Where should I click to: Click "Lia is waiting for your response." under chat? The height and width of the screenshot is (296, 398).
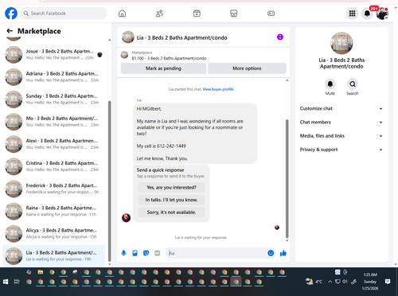pyautogui.click(x=201, y=238)
